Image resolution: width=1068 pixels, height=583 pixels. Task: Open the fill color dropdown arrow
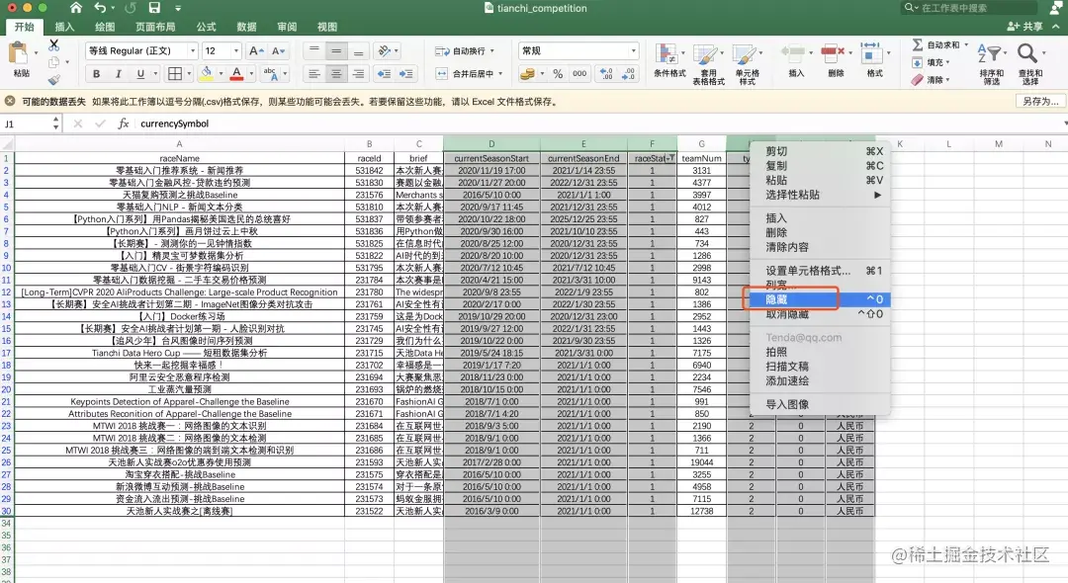(221, 73)
